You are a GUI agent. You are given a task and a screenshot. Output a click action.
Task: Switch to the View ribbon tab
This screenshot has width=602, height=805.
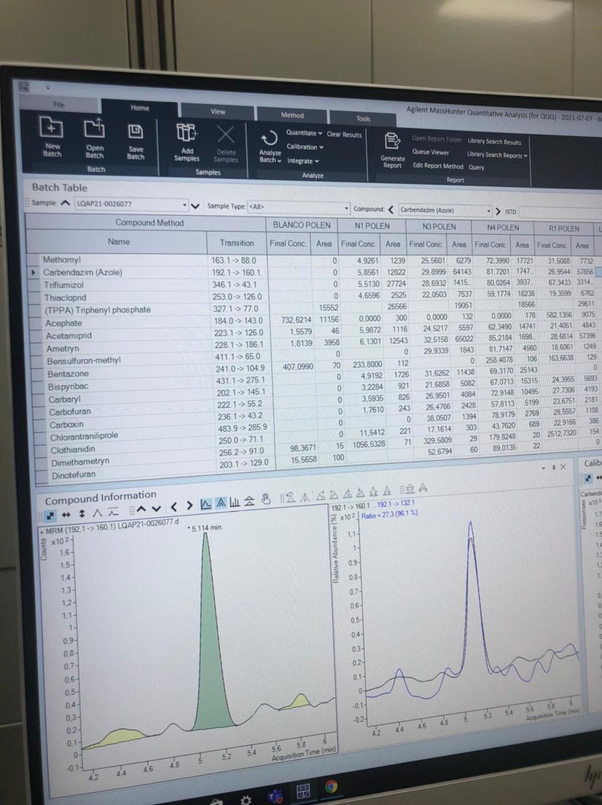tap(217, 111)
